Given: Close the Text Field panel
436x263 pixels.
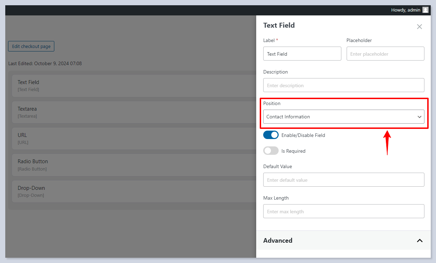Looking at the screenshot, I should click(419, 27).
